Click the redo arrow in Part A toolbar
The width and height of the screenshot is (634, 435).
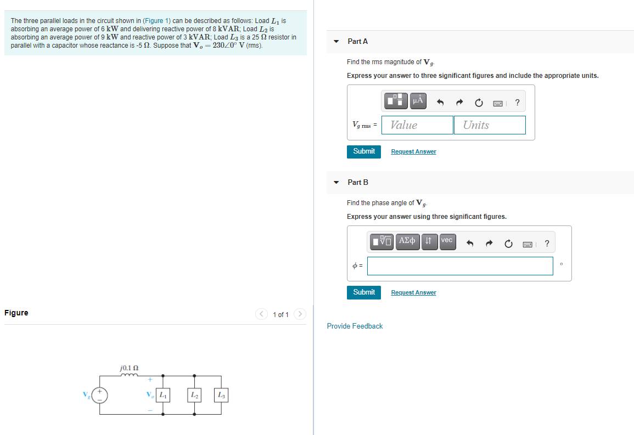click(459, 101)
